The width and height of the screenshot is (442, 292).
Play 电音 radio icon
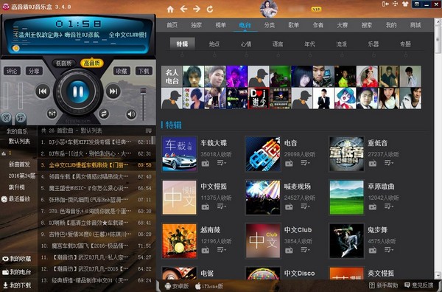pos(289,164)
